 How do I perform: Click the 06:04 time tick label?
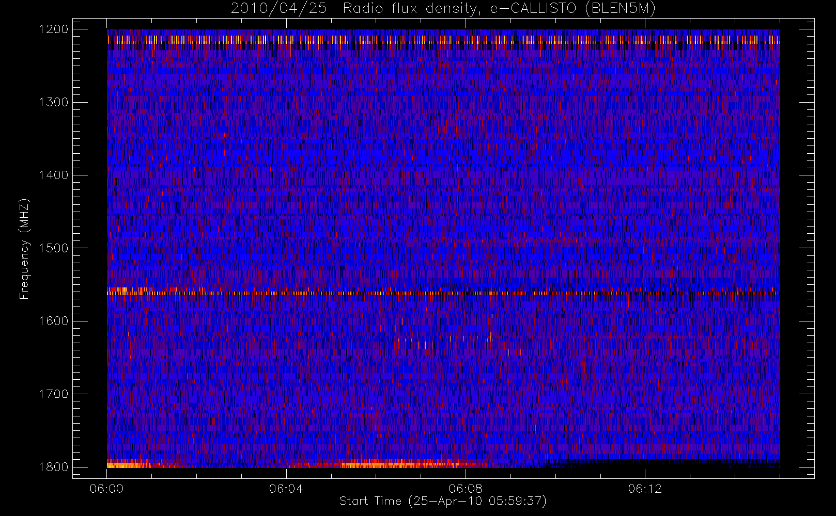[x=286, y=489]
